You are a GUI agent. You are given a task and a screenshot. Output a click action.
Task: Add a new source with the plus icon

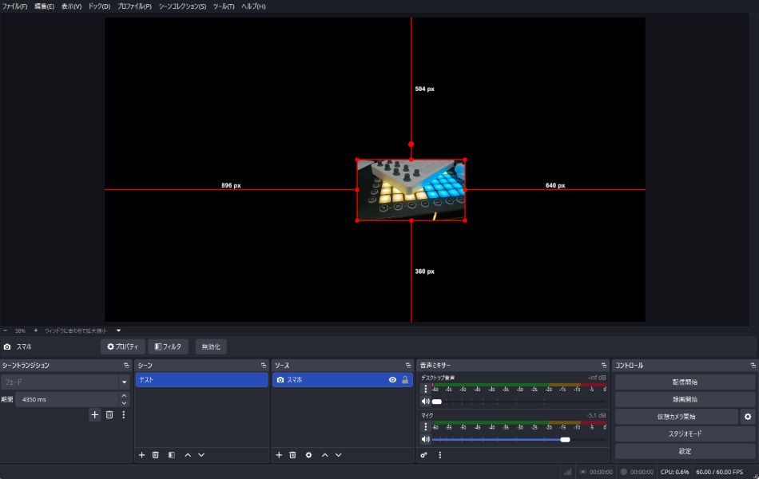pyautogui.click(x=279, y=455)
